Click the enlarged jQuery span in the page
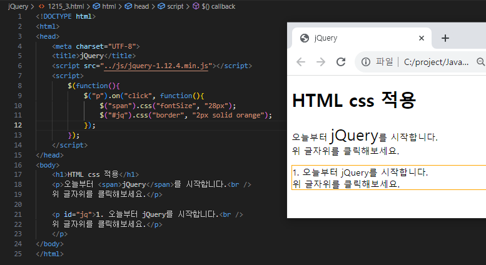Screen dimensions: 486x265 coord(354,135)
